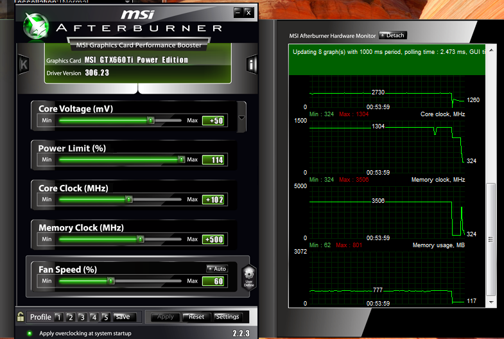
Task: Open Afterburner Settings
Action: 227,317
